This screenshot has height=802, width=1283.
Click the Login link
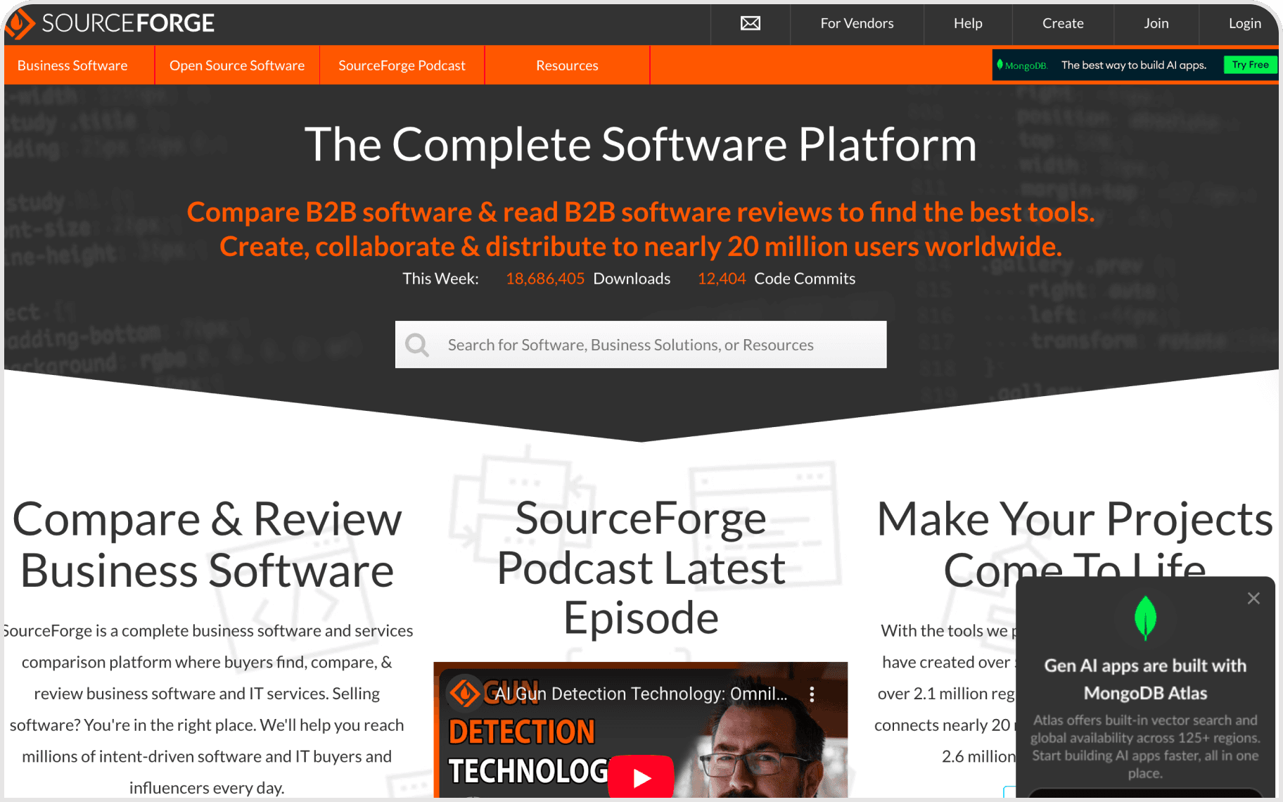tap(1244, 23)
